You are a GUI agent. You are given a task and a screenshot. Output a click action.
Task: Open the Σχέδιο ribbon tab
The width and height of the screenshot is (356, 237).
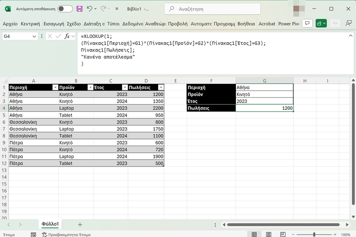pos(74,24)
